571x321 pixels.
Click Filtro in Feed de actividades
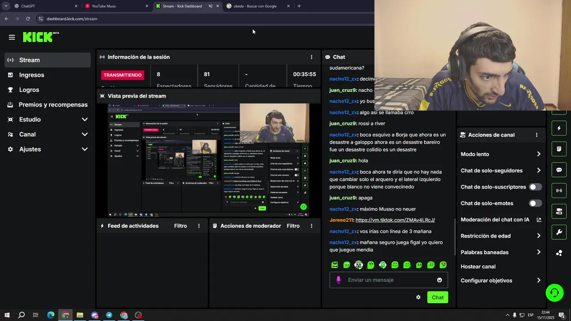pos(181,226)
